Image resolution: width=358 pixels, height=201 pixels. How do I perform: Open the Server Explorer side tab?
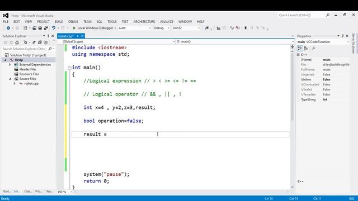coord(354,44)
